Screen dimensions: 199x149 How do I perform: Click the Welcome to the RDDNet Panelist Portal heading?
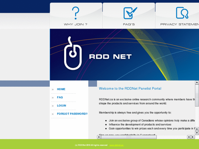130,89
